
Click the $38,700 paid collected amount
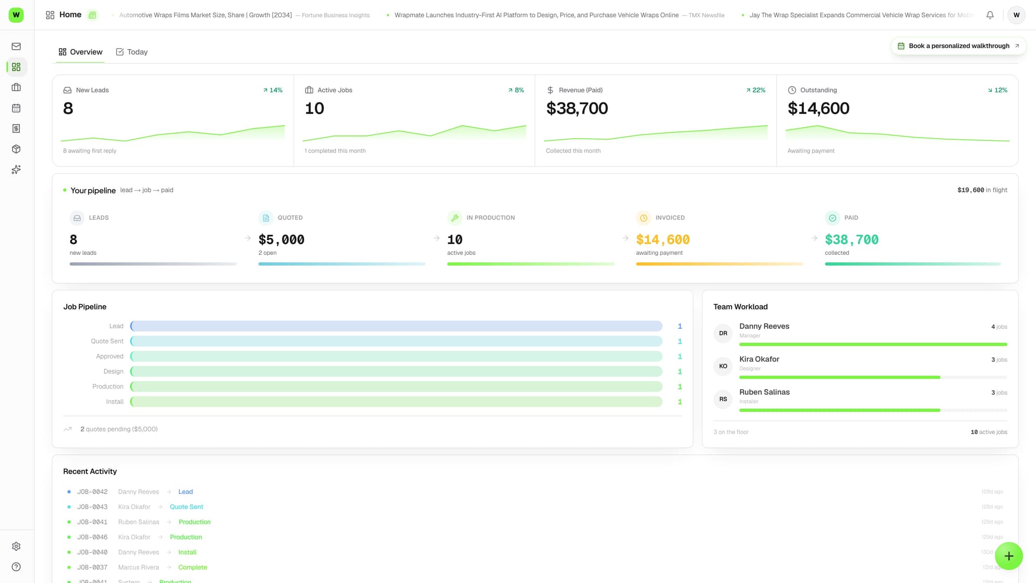[x=851, y=240]
